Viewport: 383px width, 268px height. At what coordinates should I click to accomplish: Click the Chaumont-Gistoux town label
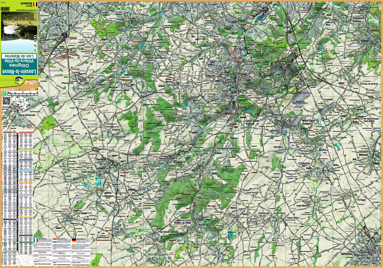point(358,20)
